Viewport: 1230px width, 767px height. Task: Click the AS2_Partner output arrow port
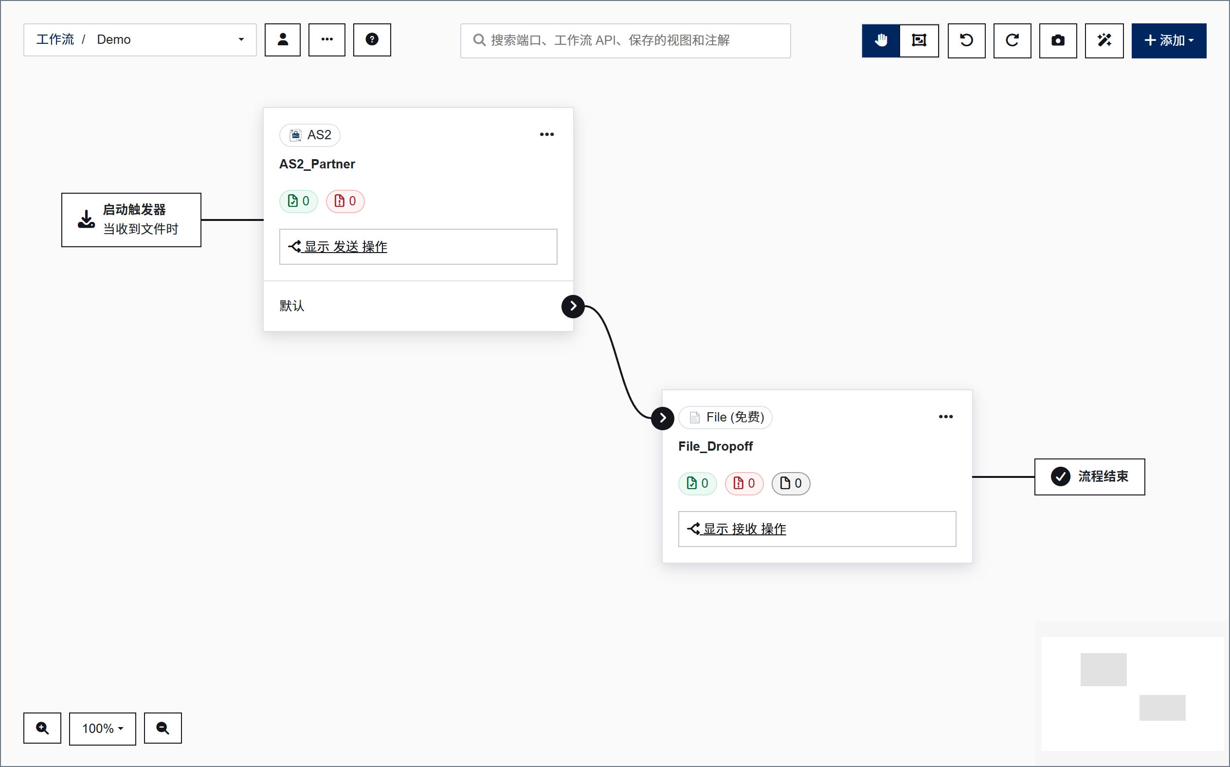(x=573, y=307)
